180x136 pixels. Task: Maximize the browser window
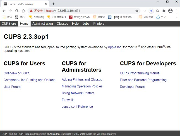pyautogui.click(x=167, y=2)
